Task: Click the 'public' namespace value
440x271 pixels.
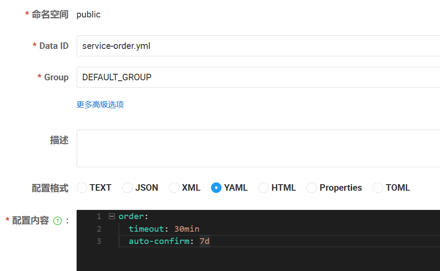Action: coord(88,14)
